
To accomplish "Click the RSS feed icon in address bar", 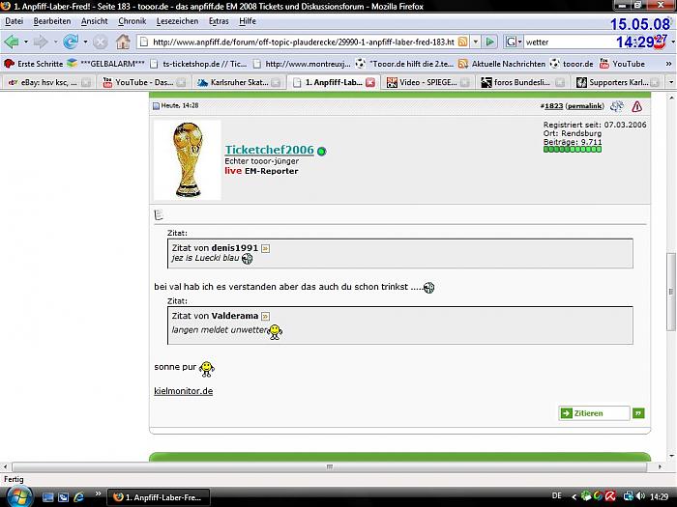I will click(463, 42).
